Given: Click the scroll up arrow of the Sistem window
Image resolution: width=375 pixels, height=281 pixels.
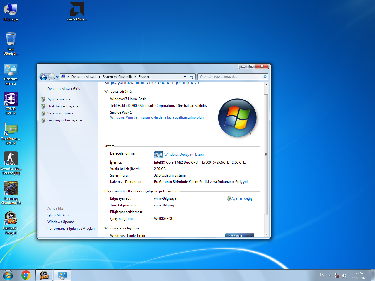Looking at the screenshot, I should tap(266, 85).
